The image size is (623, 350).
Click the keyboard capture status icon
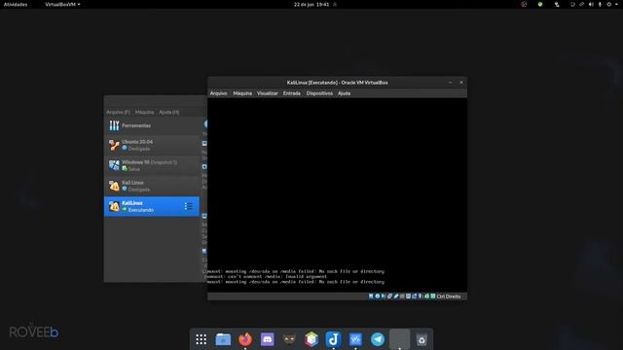click(432, 296)
